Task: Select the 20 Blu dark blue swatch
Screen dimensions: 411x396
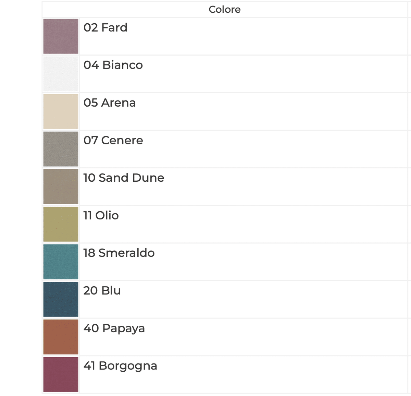Action: coord(61,299)
